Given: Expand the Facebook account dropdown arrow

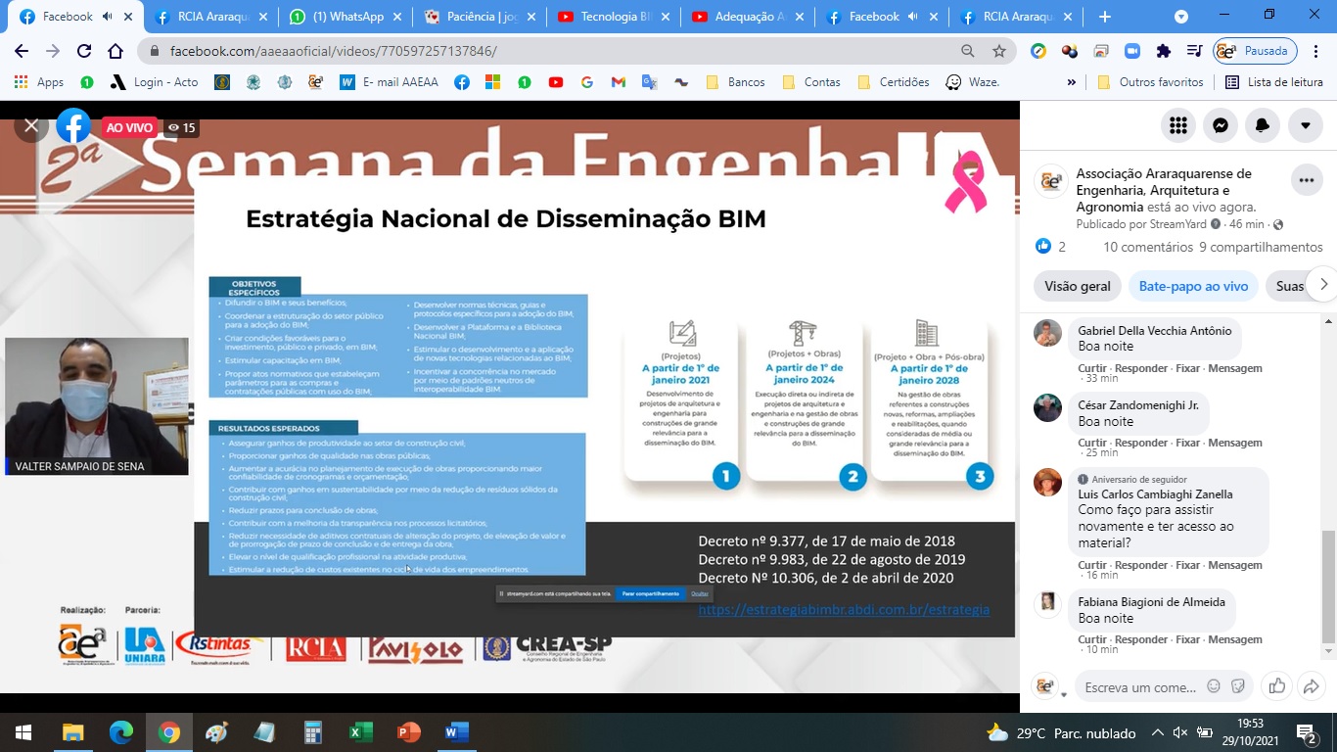Looking at the screenshot, I should [1306, 125].
